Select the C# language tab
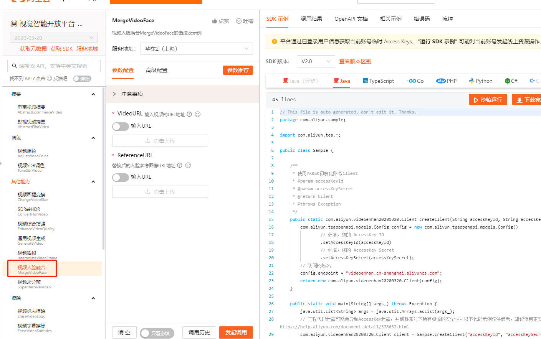Viewport: 541px width, 339px height. [x=511, y=81]
